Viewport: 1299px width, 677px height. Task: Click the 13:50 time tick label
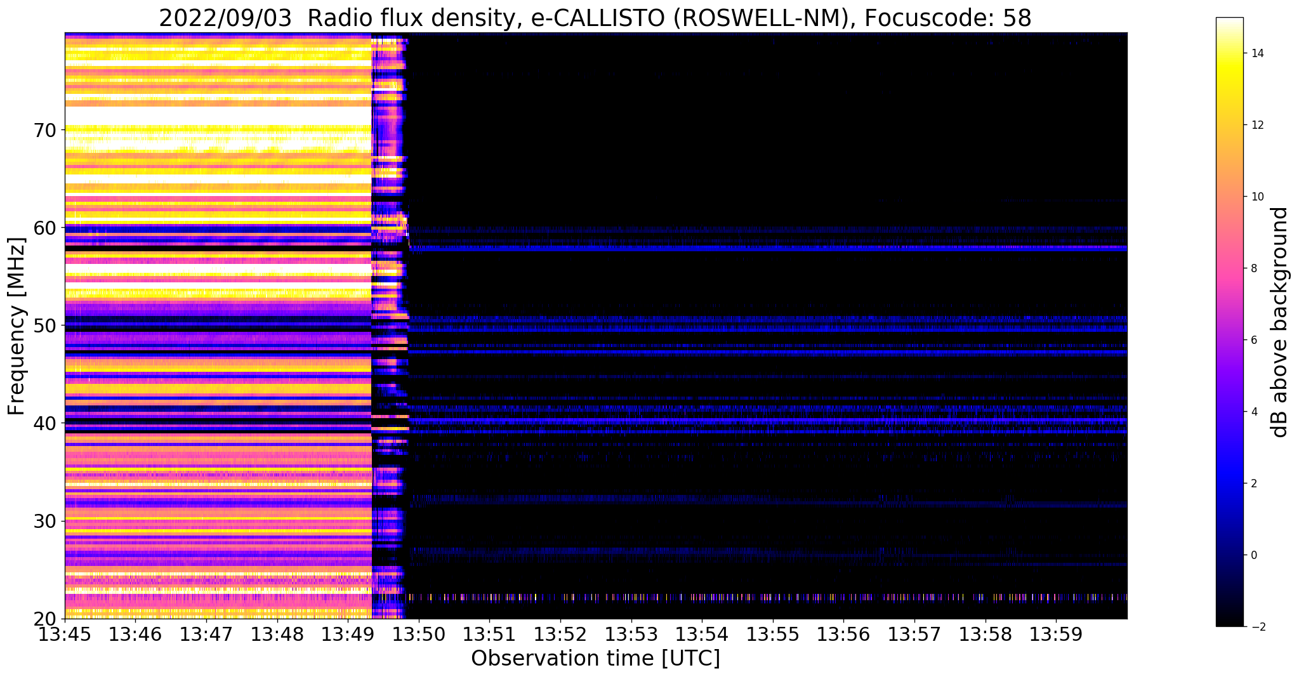click(x=419, y=634)
